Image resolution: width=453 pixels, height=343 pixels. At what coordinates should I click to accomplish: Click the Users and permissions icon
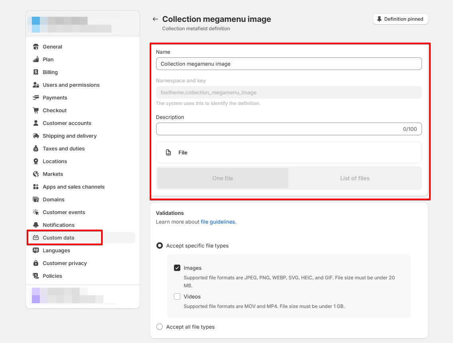(36, 85)
